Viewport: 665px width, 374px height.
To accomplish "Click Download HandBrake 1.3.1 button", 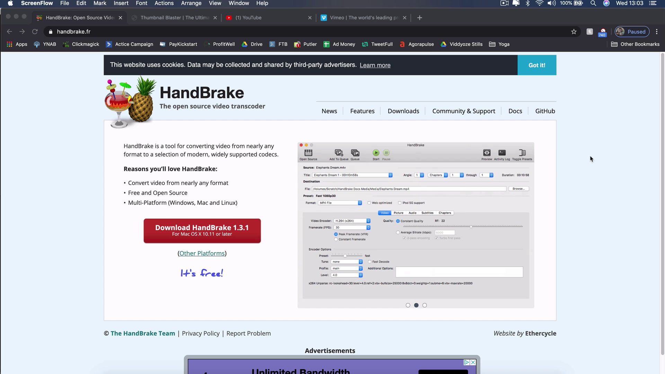I will coord(202,231).
